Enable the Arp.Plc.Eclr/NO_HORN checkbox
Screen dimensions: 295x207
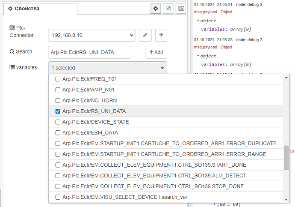click(58, 101)
